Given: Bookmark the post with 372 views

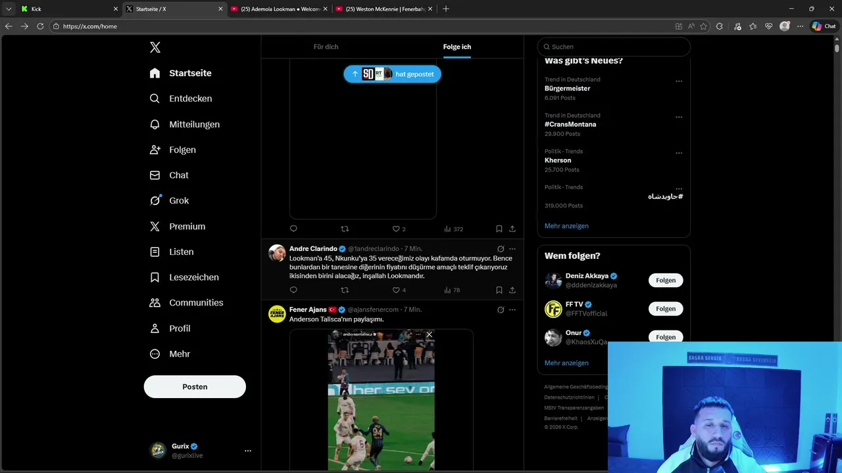Looking at the screenshot, I should click(499, 229).
